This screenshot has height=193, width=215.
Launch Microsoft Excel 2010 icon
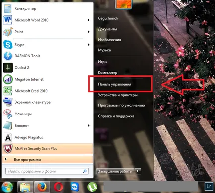[8, 91]
